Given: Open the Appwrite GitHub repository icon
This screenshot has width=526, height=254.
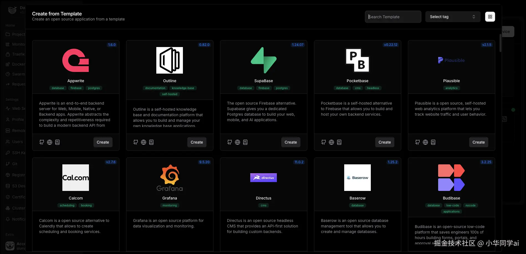Looking at the screenshot, I should click(42, 142).
